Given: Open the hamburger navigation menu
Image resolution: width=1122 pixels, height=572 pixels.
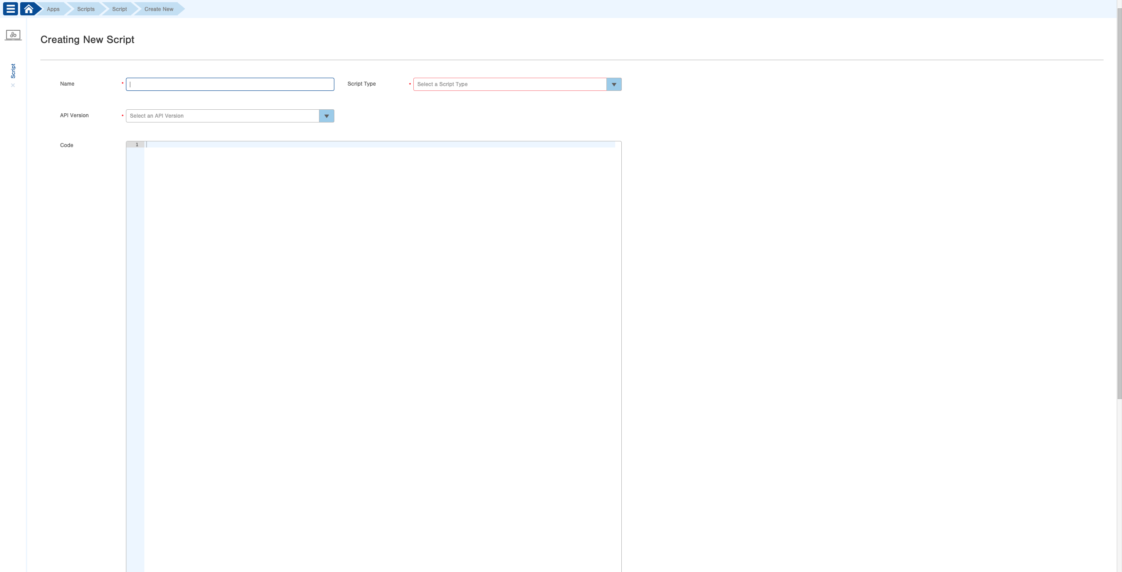Looking at the screenshot, I should [11, 9].
